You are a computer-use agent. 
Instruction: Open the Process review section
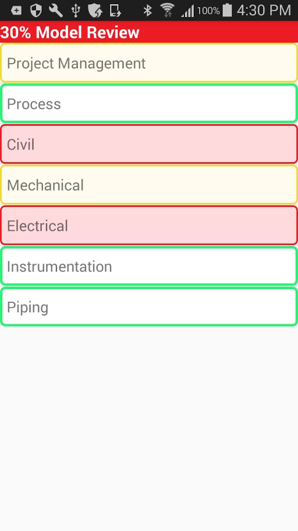pos(149,104)
